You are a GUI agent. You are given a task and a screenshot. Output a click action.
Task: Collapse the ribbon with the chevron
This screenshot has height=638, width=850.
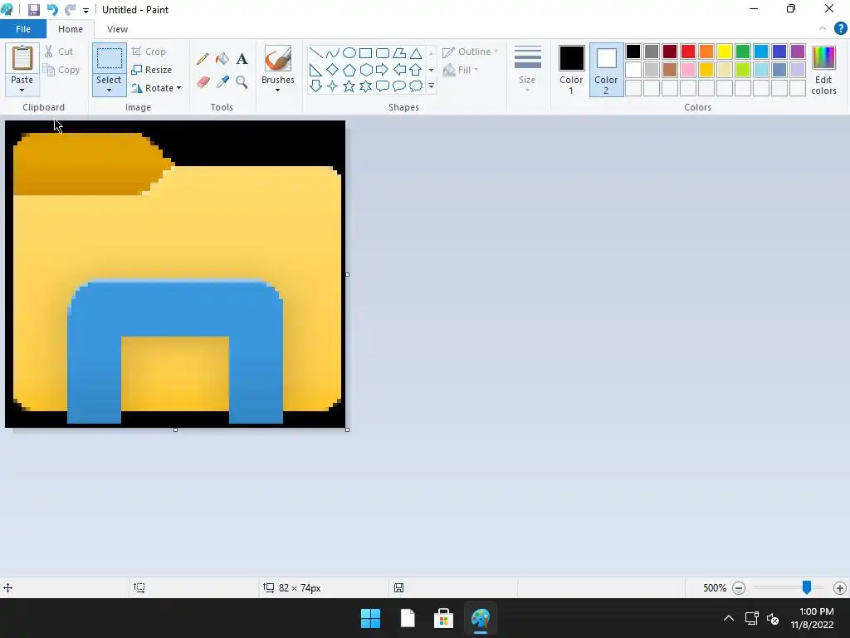pyautogui.click(x=823, y=29)
